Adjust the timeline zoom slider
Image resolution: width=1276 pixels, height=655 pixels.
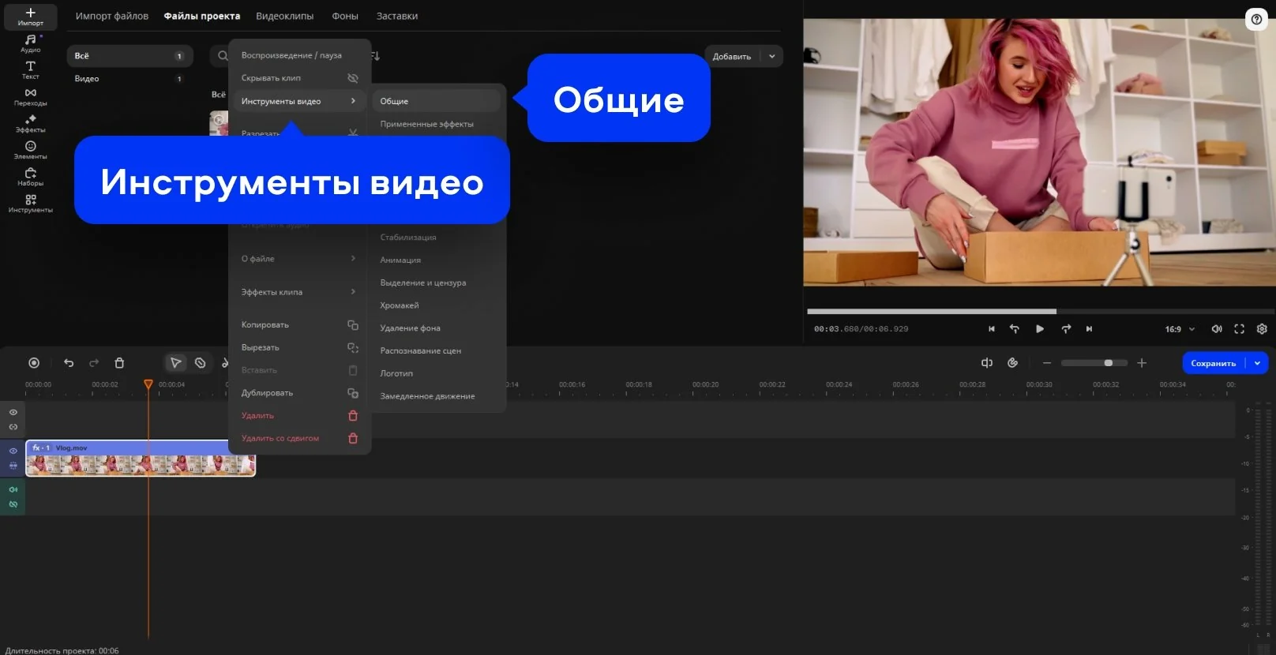(x=1108, y=363)
